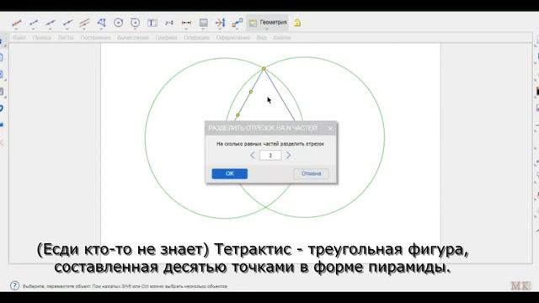Increase the number of parts
539x303 pixels.
(x=288, y=155)
